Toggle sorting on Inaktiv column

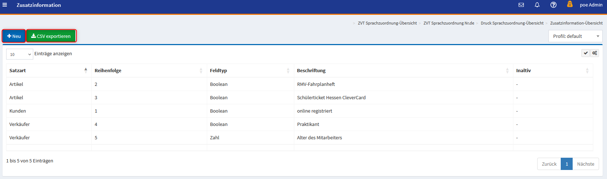click(x=587, y=71)
